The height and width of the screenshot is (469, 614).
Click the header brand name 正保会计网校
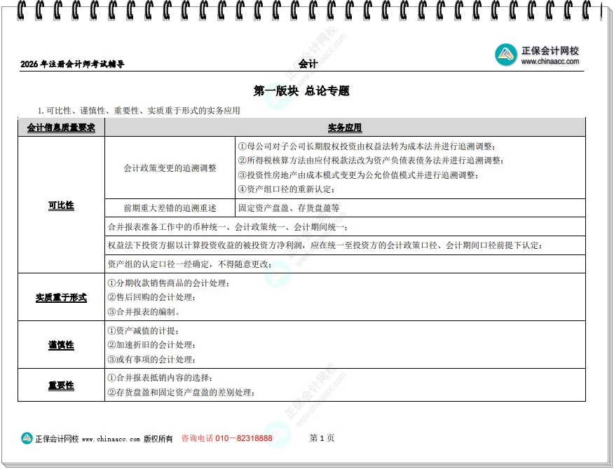pos(550,50)
